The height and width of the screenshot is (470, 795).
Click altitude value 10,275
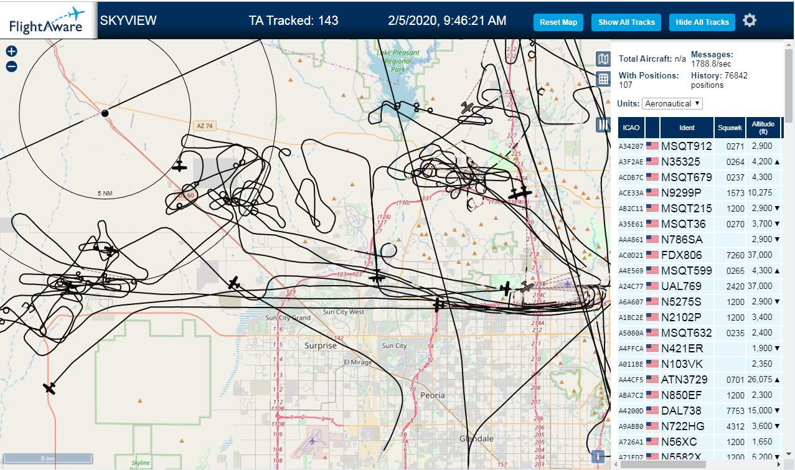[760, 193]
